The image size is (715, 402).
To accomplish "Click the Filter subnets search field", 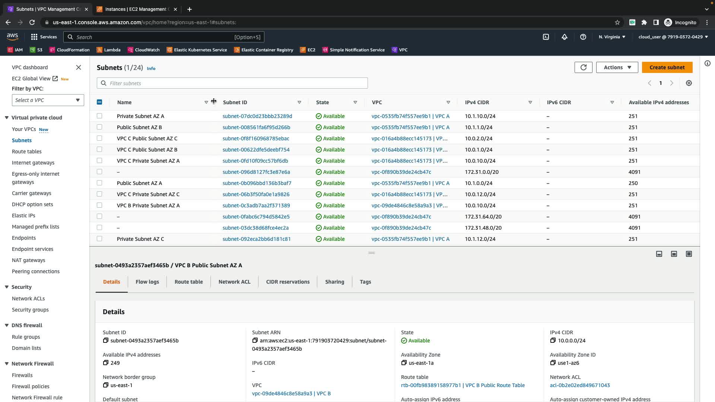I will [x=232, y=83].
